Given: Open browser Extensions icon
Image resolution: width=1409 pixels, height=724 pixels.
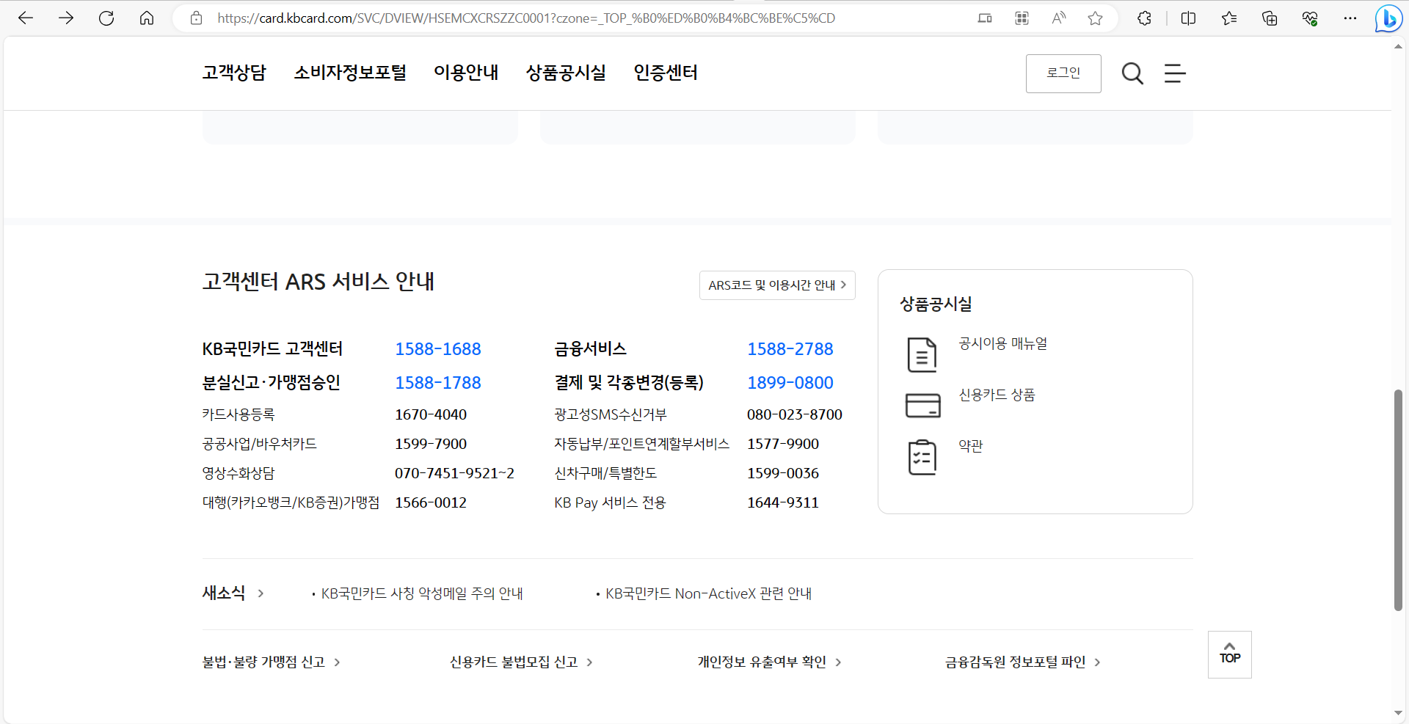Looking at the screenshot, I should (x=1144, y=18).
